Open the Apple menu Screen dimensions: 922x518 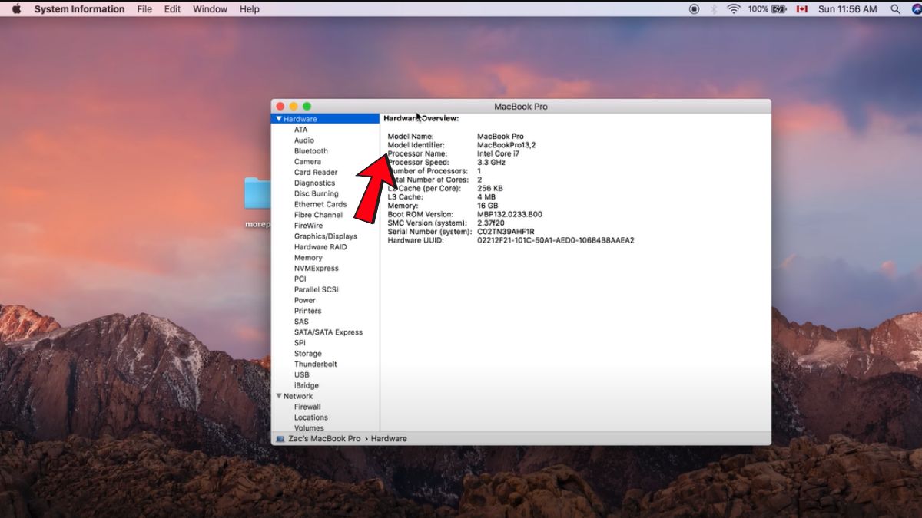click(16, 9)
